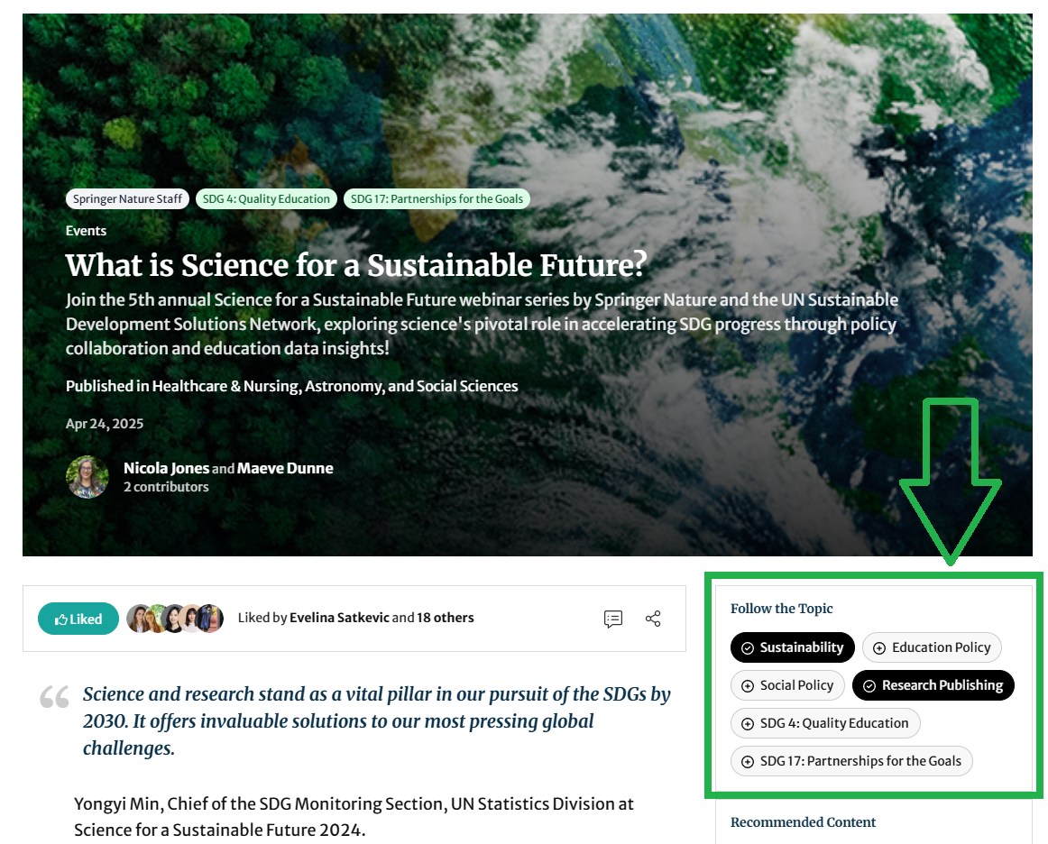The height and width of the screenshot is (844, 1048).
Task: Click the share icon
Action: [653, 619]
